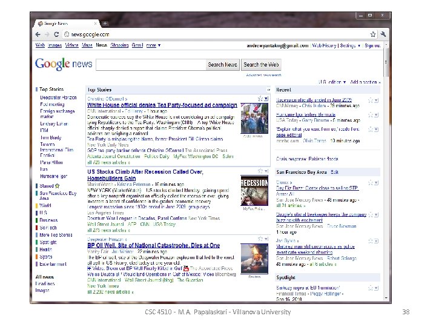Open the RECESSION story thumbnail
Viewport: 436px width, 327px height.
[x=254, y=191]
